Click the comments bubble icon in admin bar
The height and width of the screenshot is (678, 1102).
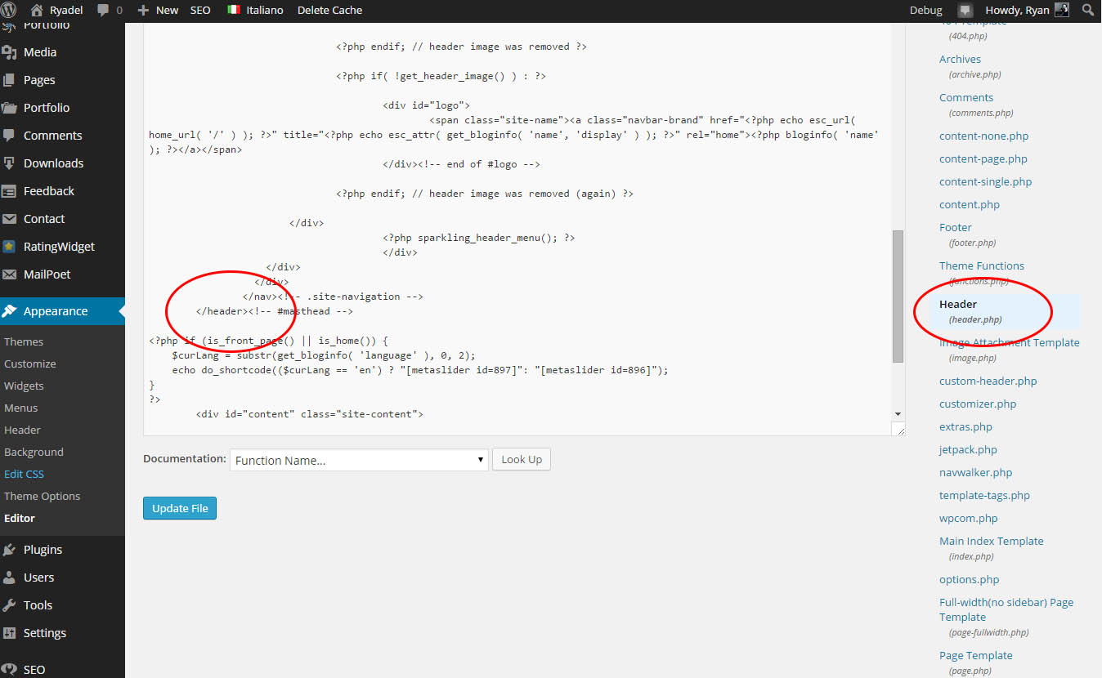[x=104, y=10]
